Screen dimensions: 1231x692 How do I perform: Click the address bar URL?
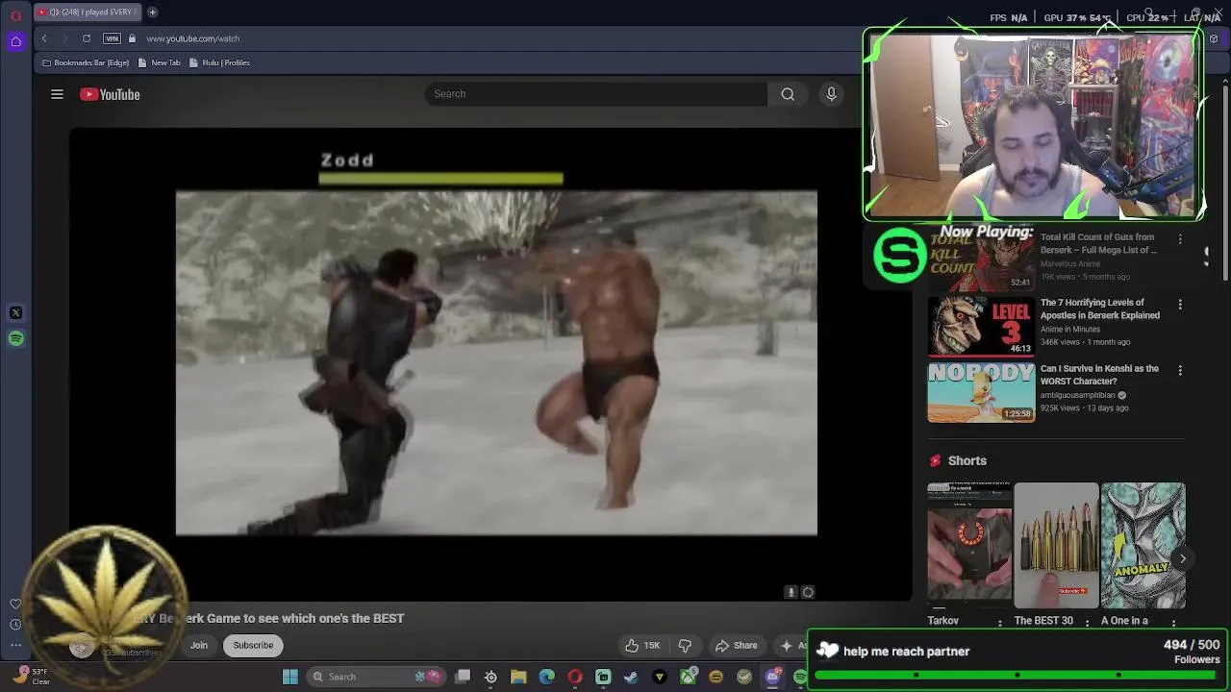tap(193, 38)
